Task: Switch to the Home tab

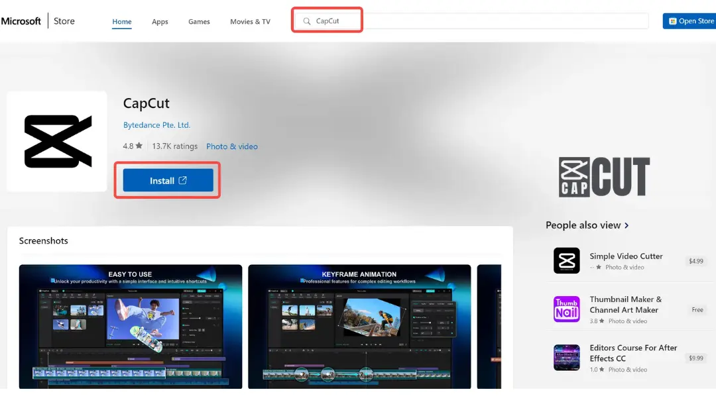Action: [x=121, y=21]
